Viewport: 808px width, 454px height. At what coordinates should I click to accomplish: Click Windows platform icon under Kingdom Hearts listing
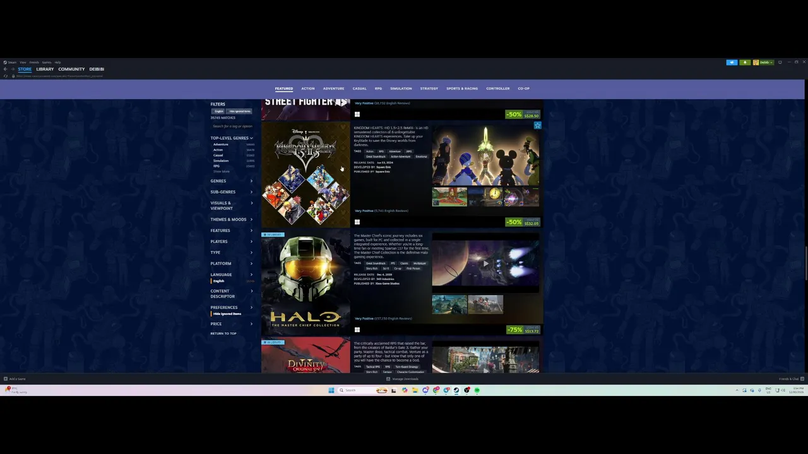[x=357, y=222]
